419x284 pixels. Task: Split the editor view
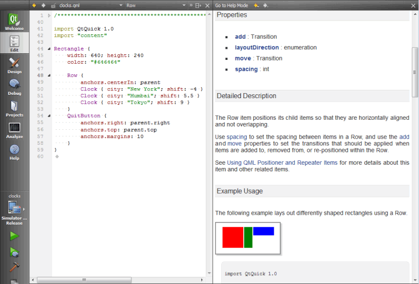coord(198,5)
